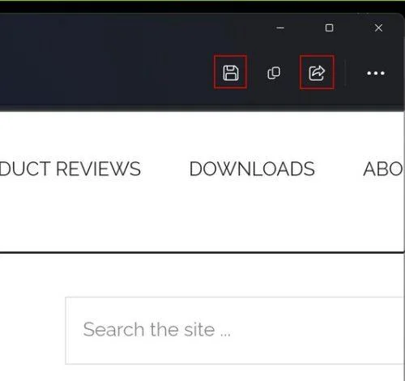Viewport: 405px width, 381px height.
Task: Click the Save (floppy disk) icon
Action: click(x=231, y=73)
